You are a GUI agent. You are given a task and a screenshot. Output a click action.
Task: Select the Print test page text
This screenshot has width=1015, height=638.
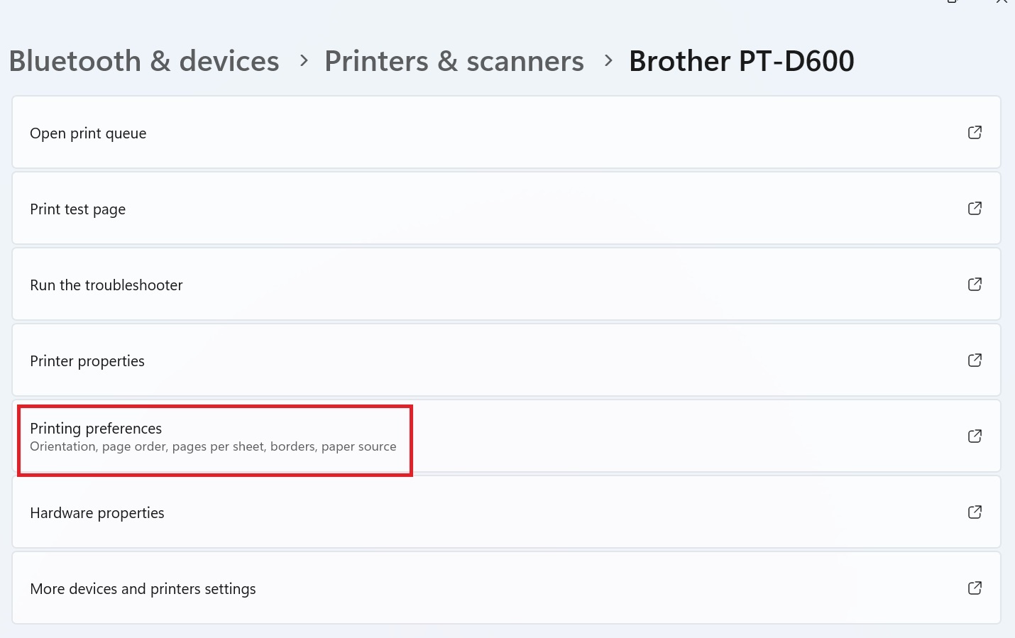(x=77, y=209)
